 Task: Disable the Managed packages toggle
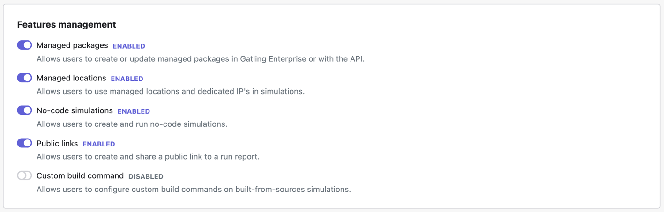(x=24, y=45)
